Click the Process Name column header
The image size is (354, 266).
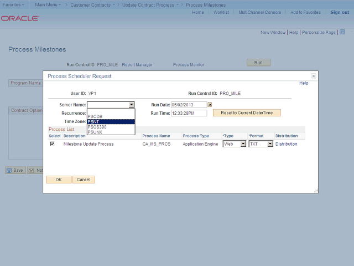(156, 136)
